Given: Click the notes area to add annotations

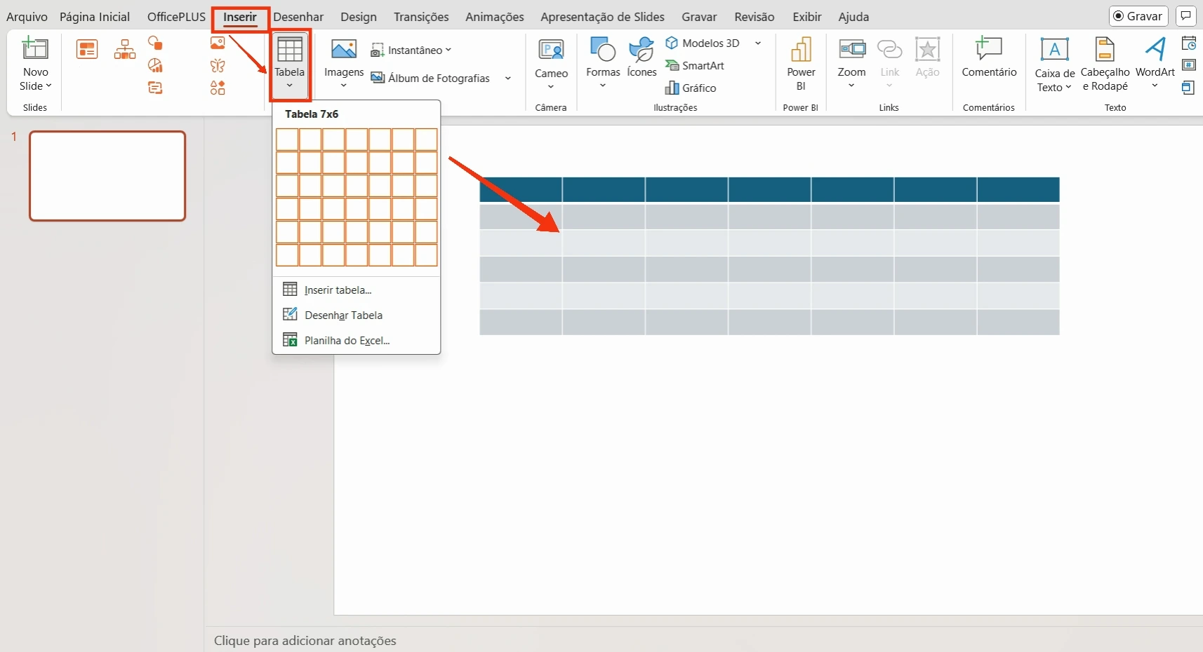Looking at the screenshot, I should click(x=305, y=641).
